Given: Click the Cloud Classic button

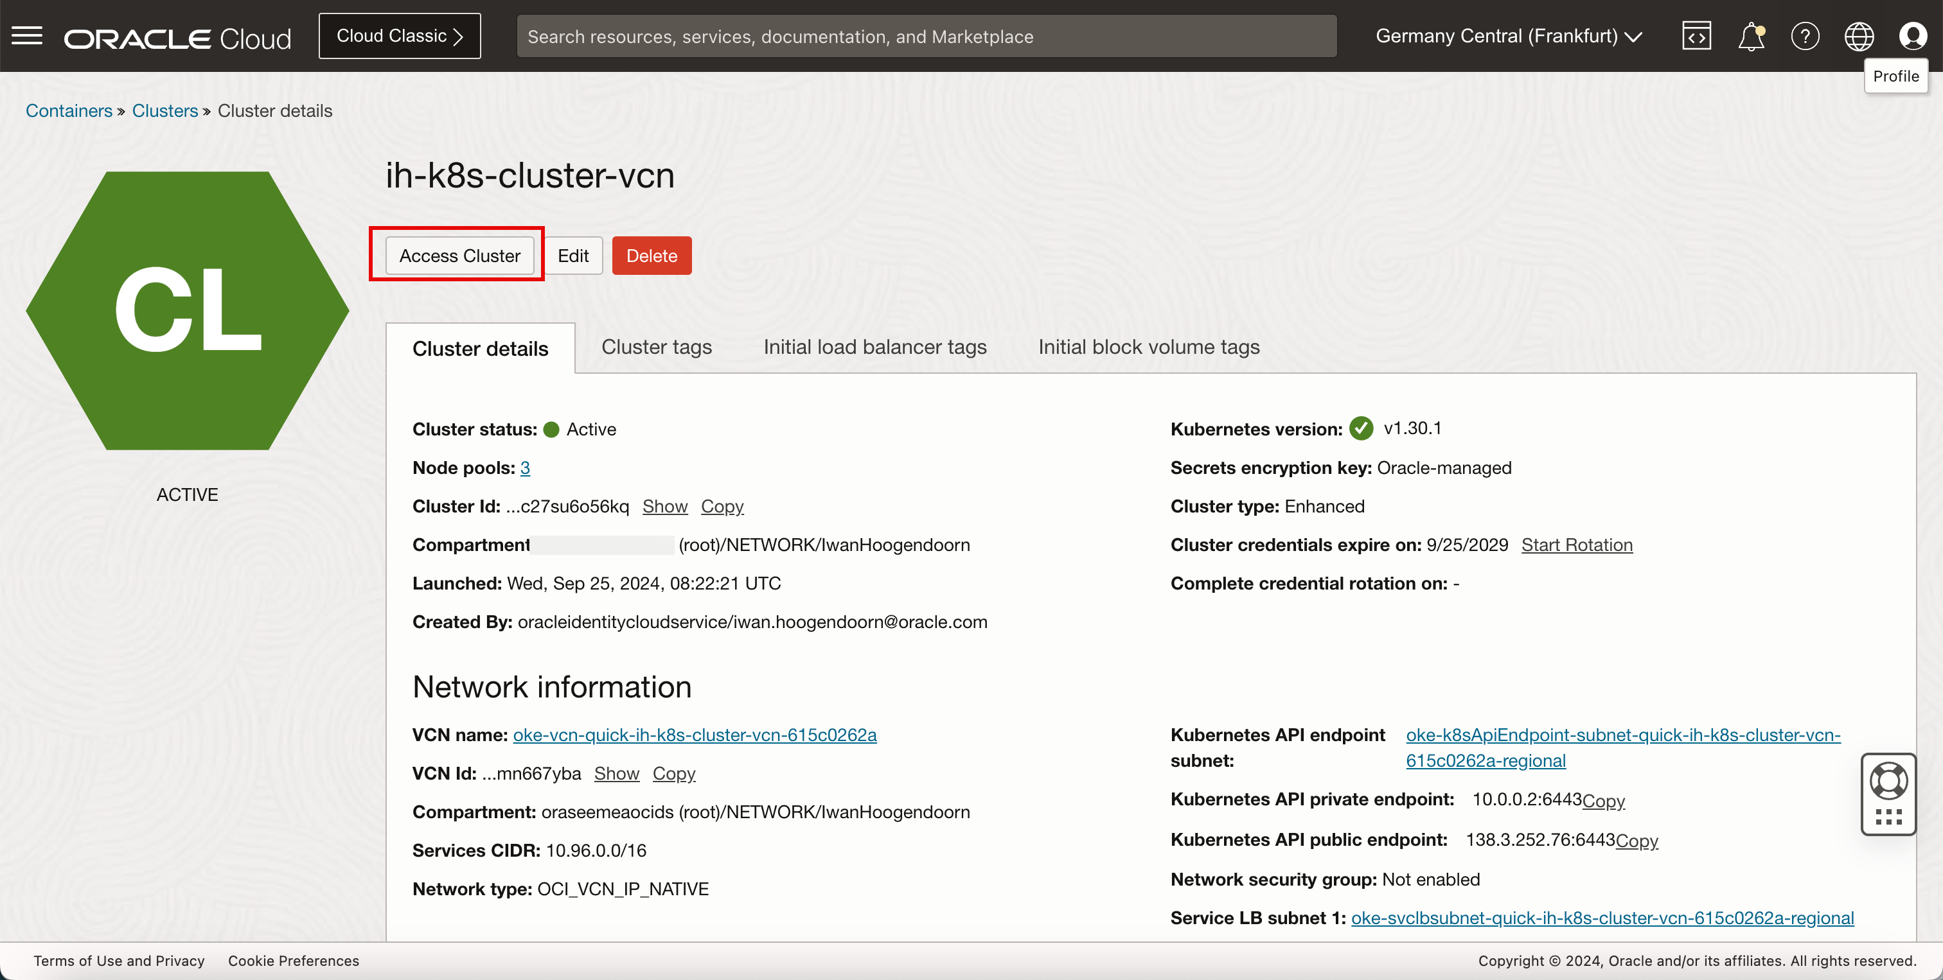Looking at the screenshot, I should click(399, 35).
